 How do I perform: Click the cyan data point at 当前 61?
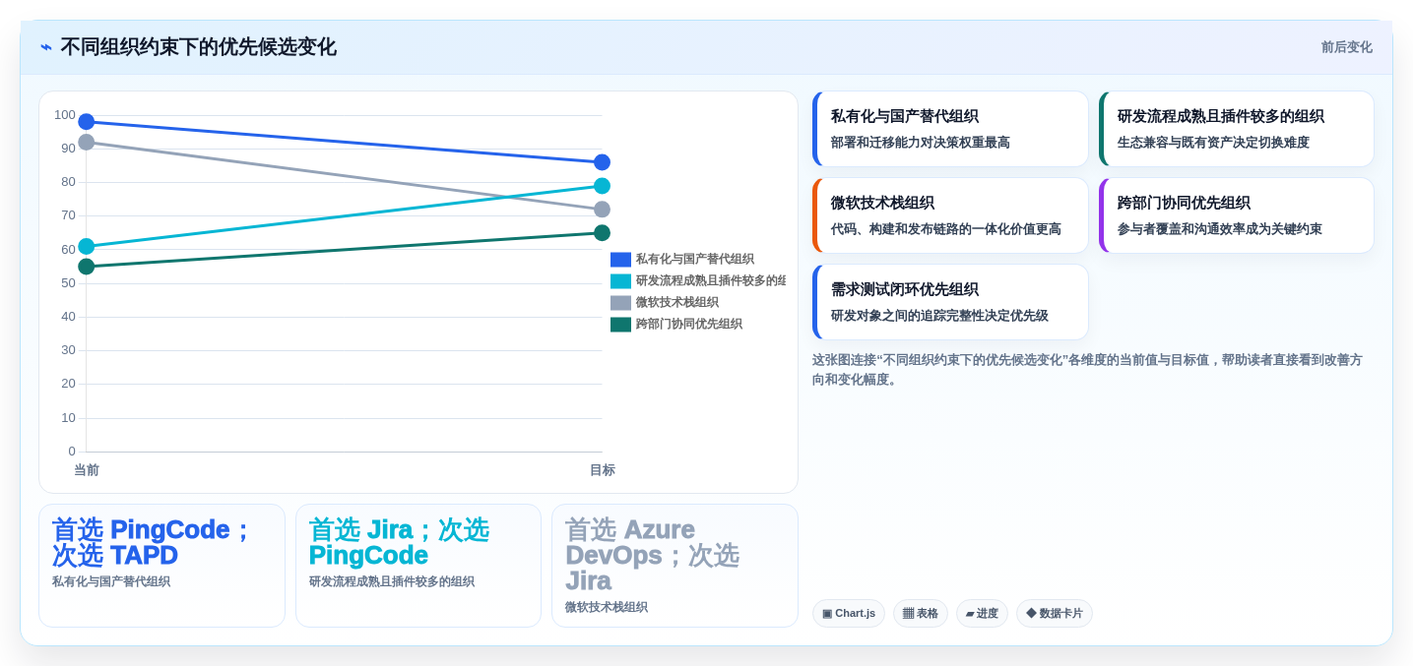coord(87,246)
